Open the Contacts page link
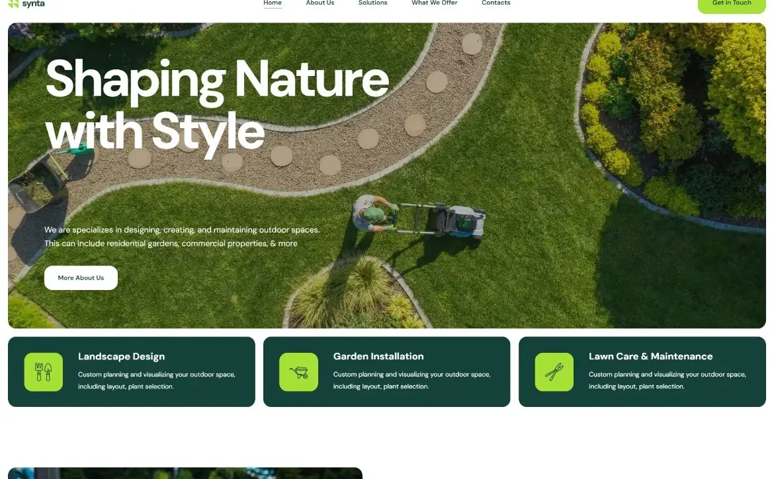 (495, 3)
